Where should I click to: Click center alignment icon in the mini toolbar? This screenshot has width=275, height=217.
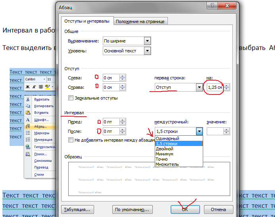(41, 86)
